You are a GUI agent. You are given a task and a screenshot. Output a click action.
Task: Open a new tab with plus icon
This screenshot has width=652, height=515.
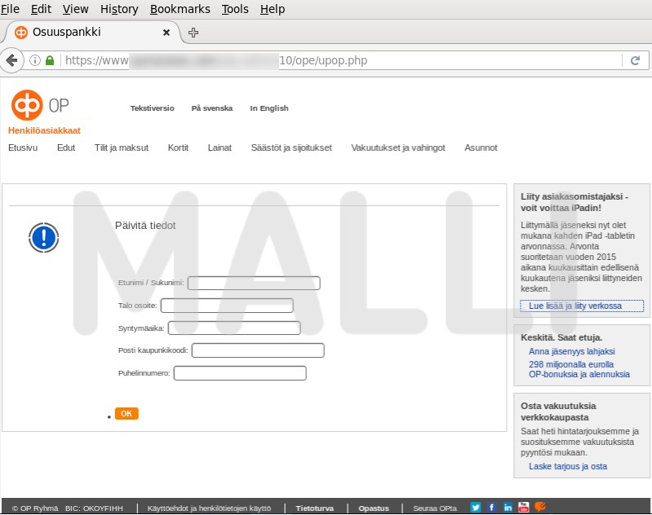click(193, 33)
